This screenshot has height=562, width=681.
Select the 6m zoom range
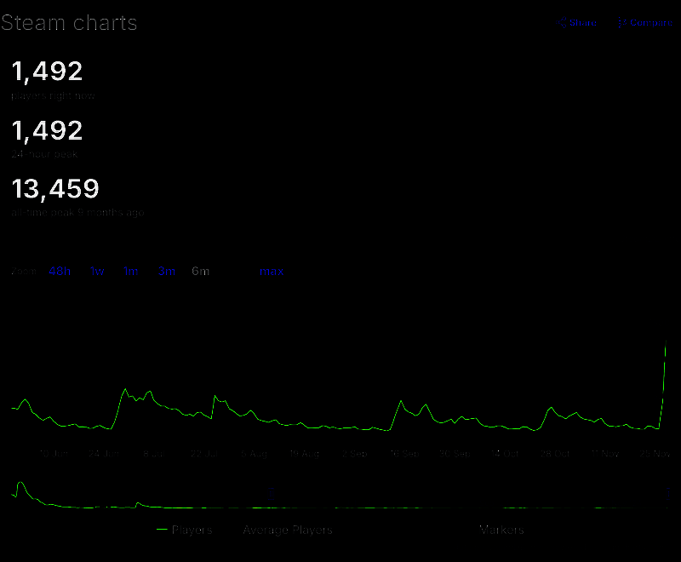click(199, 271)
